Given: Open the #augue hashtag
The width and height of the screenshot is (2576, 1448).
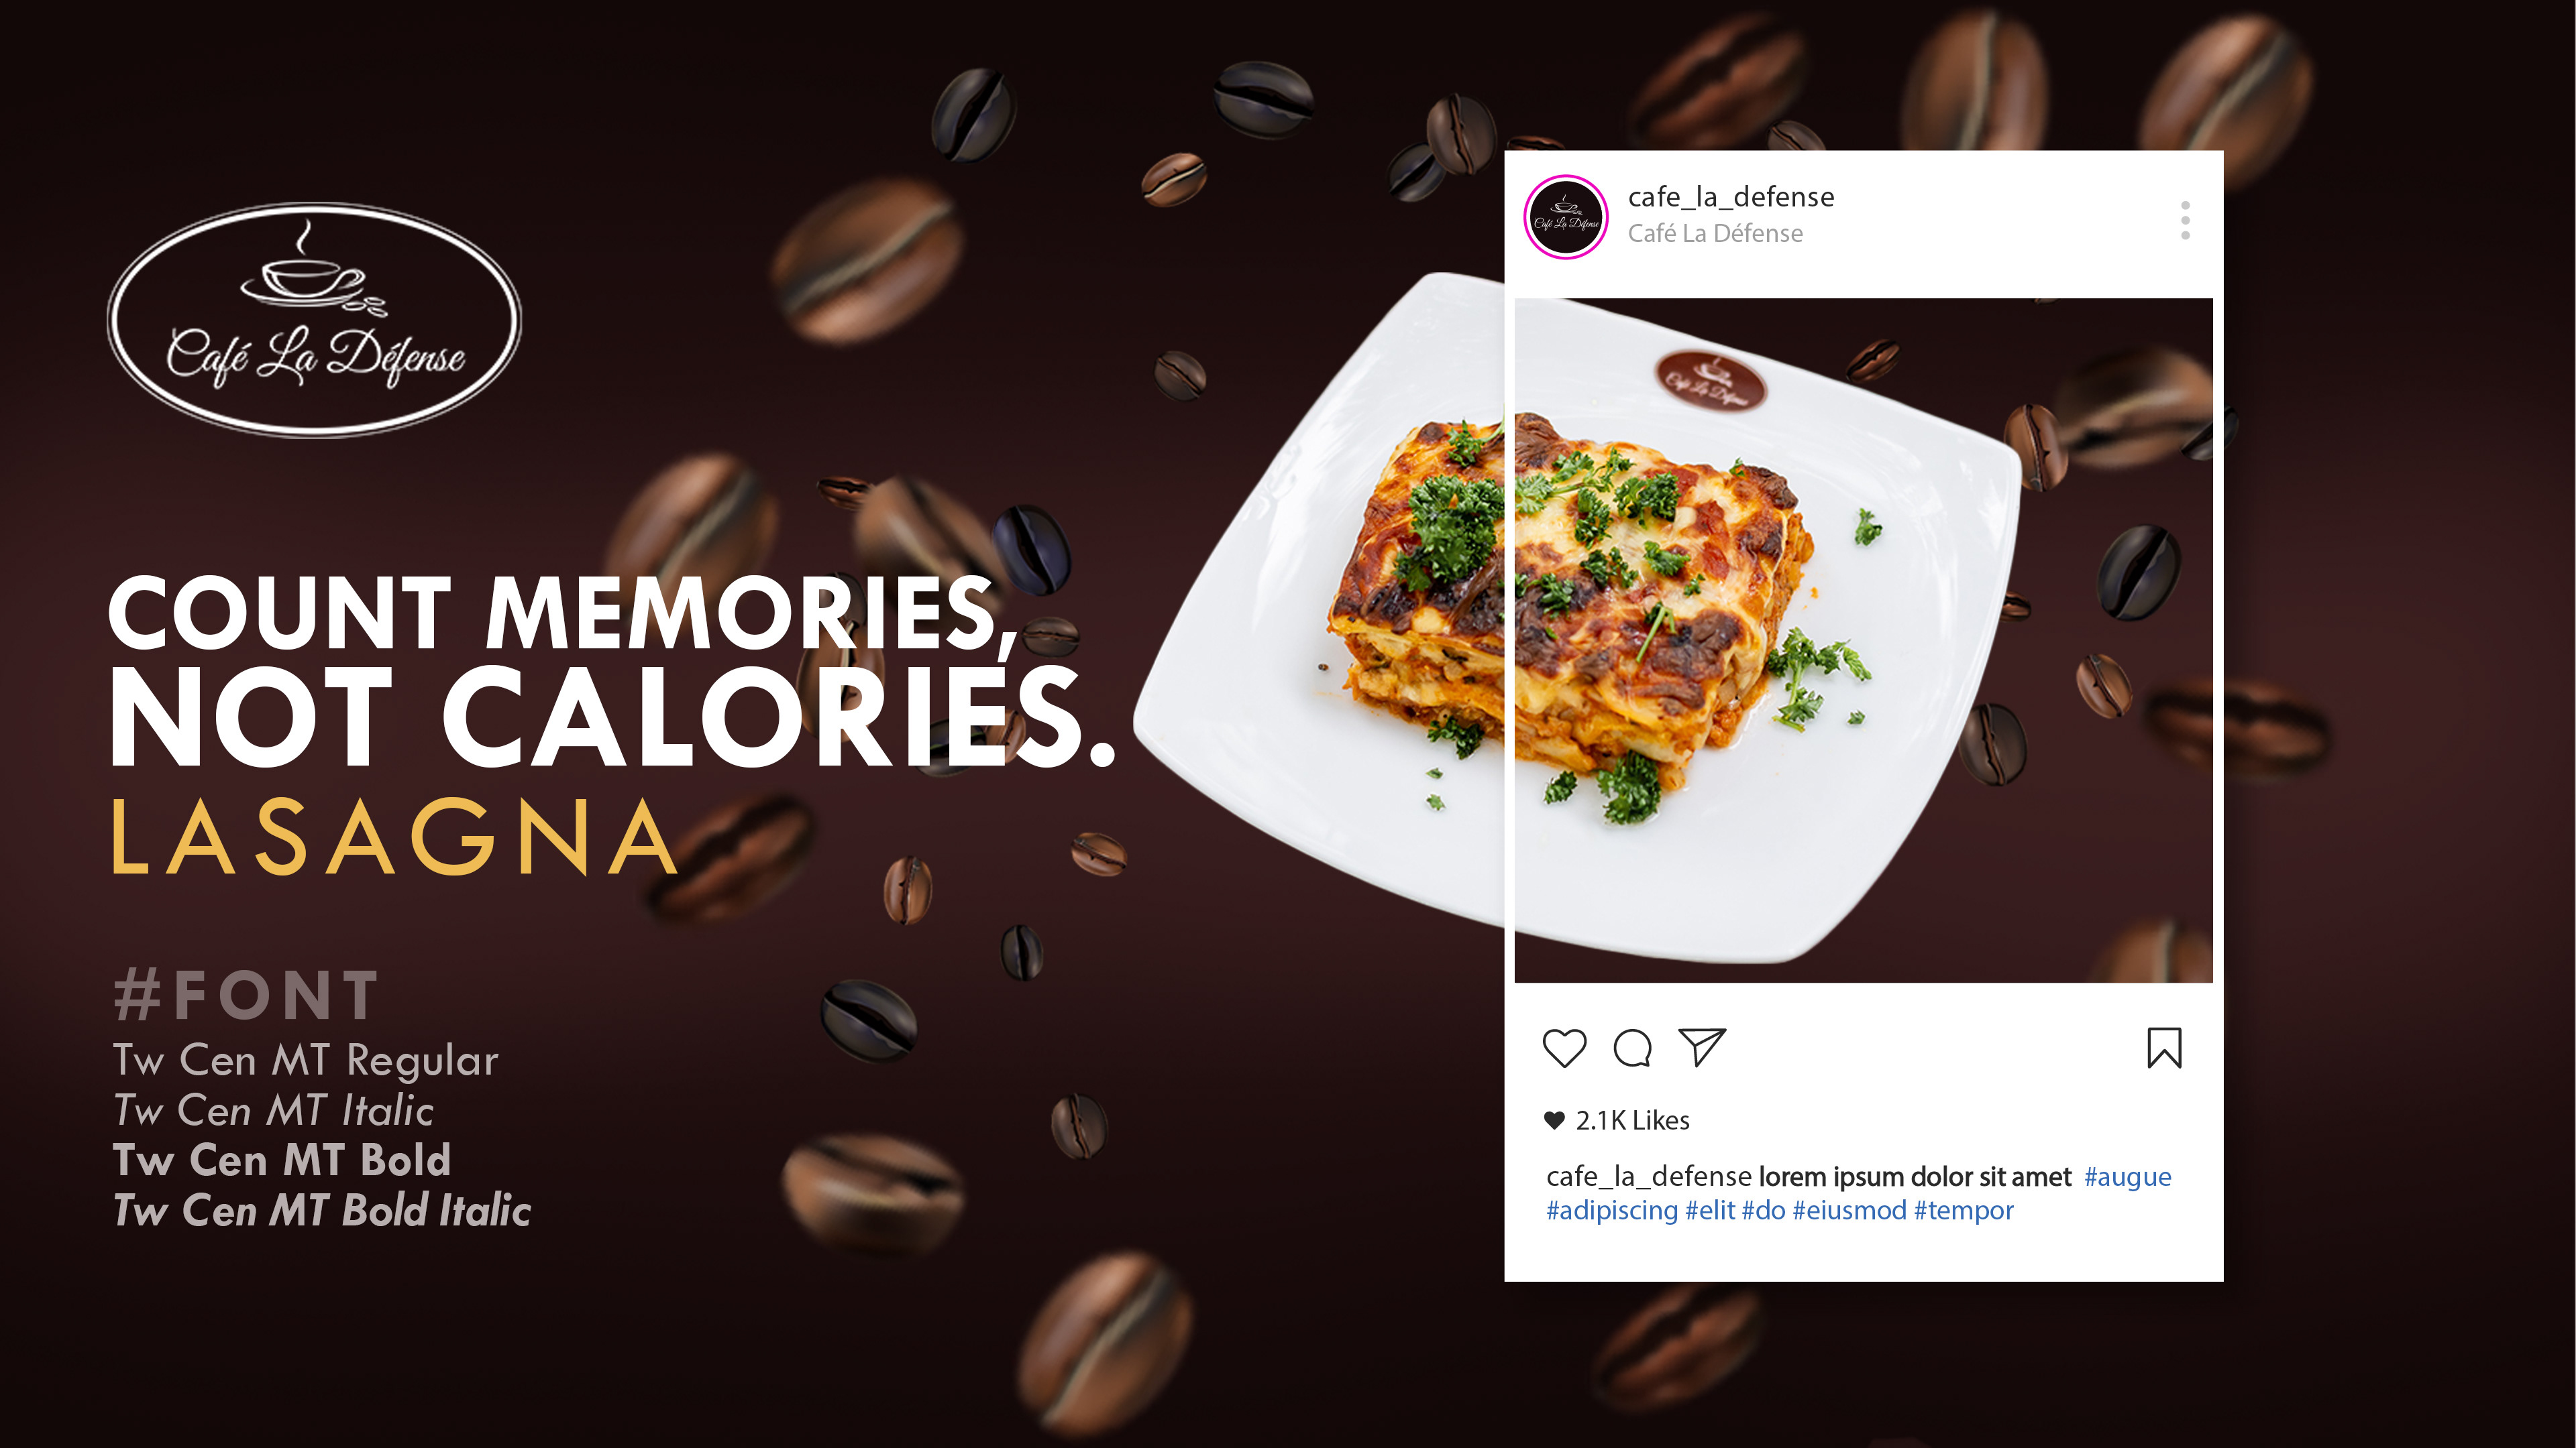Looking at the screenshot, I should coord(2127,1176).
